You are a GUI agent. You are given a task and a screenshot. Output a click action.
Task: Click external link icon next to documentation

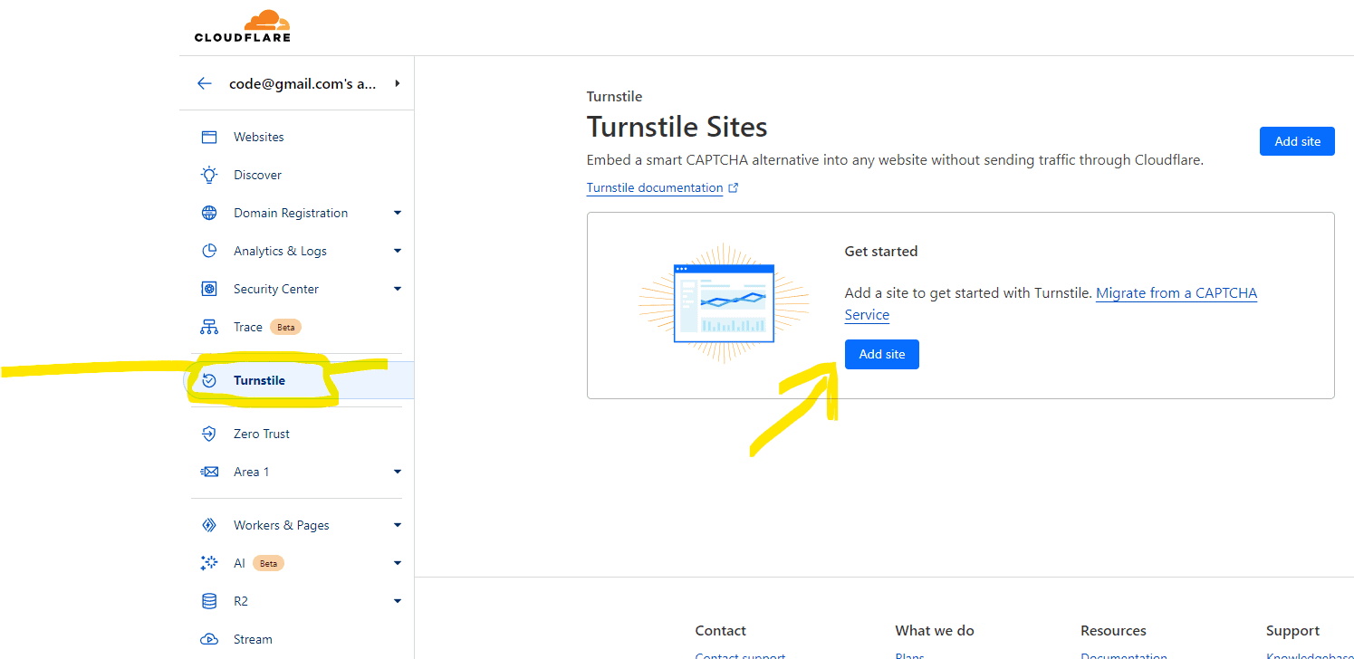pos(734,188)
